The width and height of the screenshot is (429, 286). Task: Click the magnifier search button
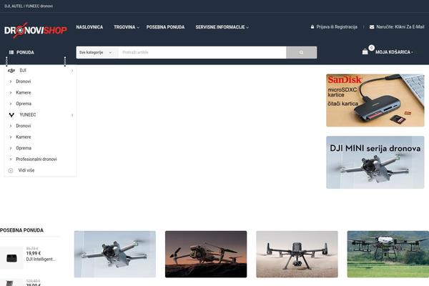(x=301, y=52)
